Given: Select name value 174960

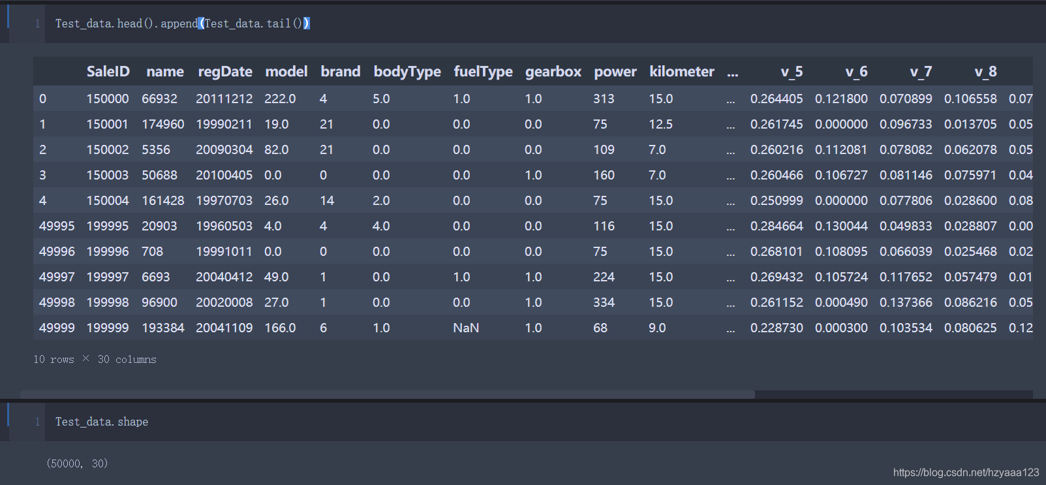Looking at the screenshot, I should click(163, 124).
